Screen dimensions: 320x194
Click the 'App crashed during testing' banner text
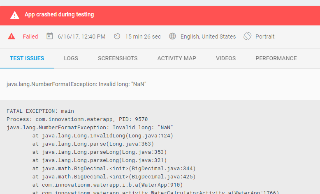(59, 15)
